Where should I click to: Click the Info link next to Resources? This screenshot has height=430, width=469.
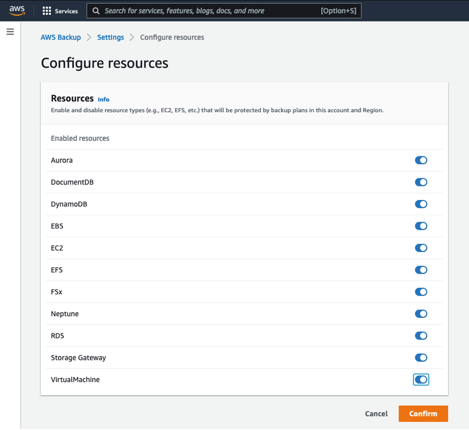pos(103,99)
